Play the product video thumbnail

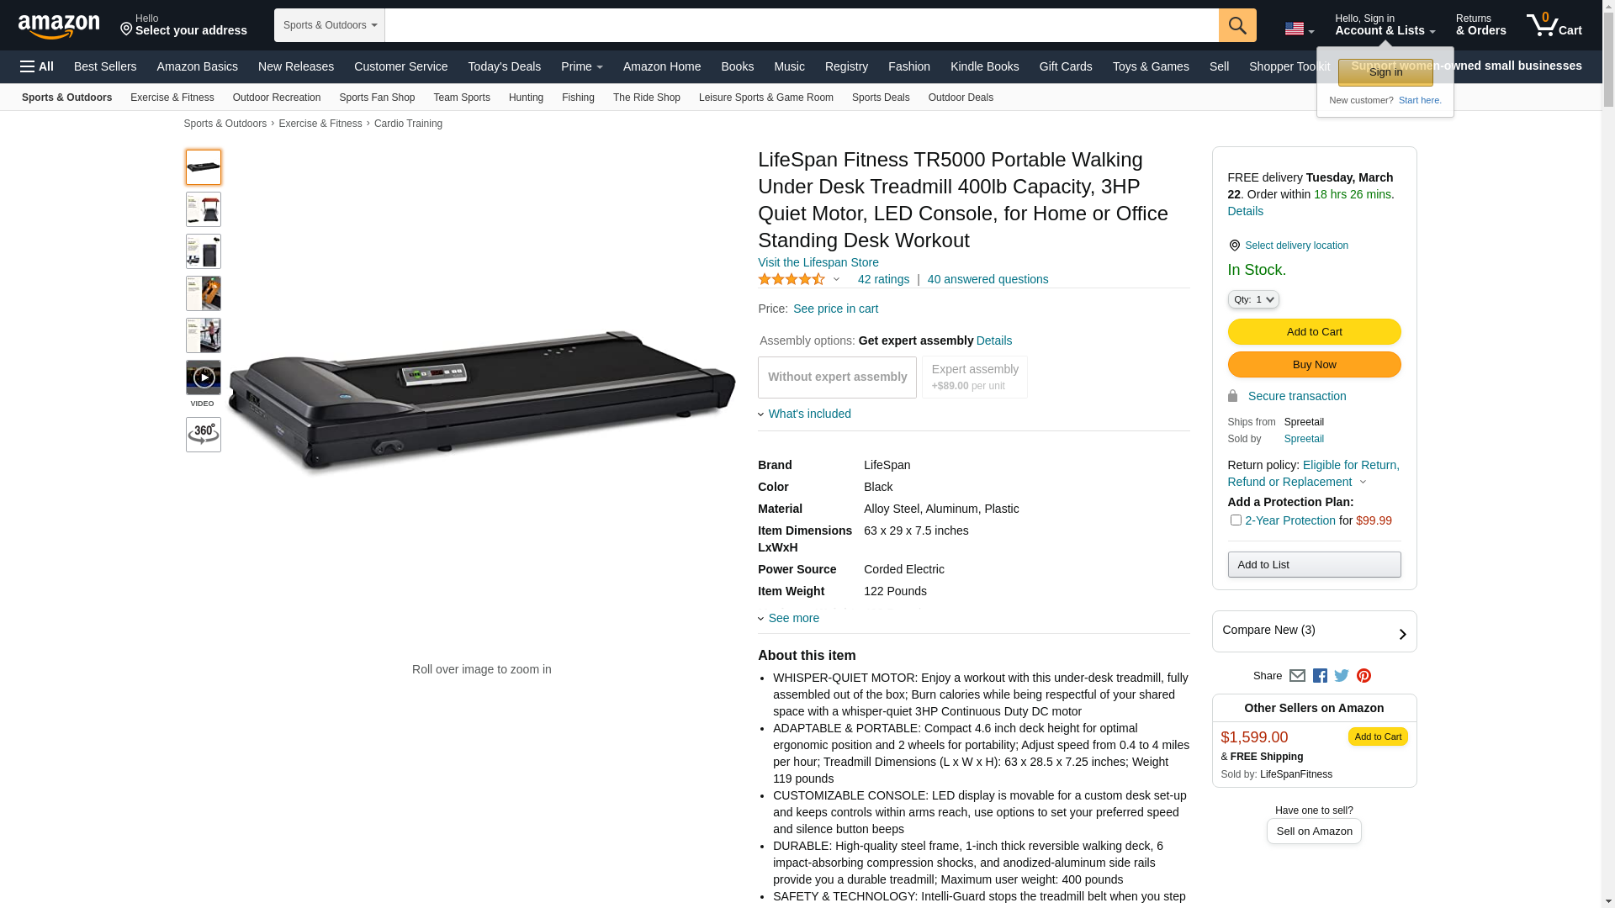[x=204, y=377]
